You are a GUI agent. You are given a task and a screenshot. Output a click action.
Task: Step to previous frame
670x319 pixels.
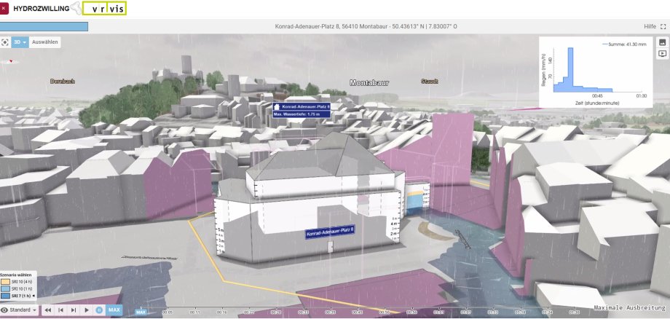[60, 310]
